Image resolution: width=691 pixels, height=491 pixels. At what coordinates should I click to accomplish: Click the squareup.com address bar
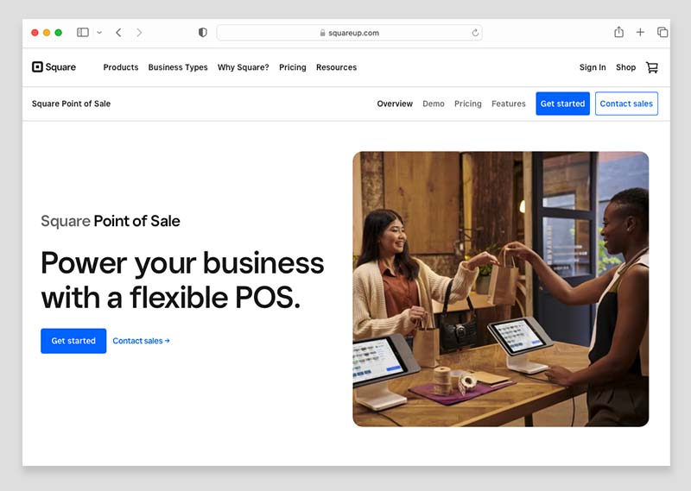pyautogui.click(x=350, y=33)
